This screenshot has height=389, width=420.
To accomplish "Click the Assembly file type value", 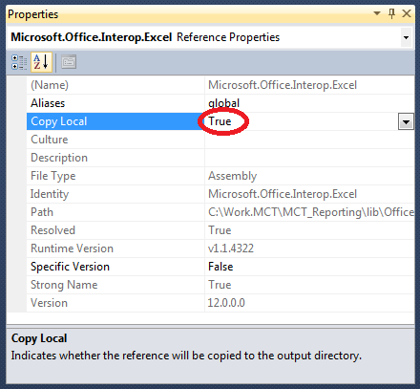I will pyautogui.click(x=233, y=176).
